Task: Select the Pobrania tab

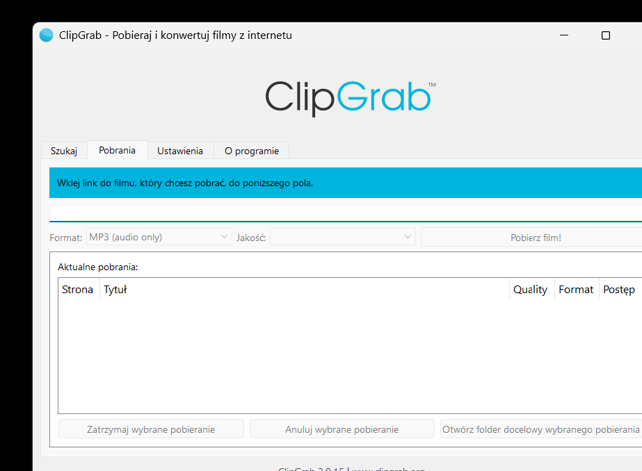Action: click(117, 150)
